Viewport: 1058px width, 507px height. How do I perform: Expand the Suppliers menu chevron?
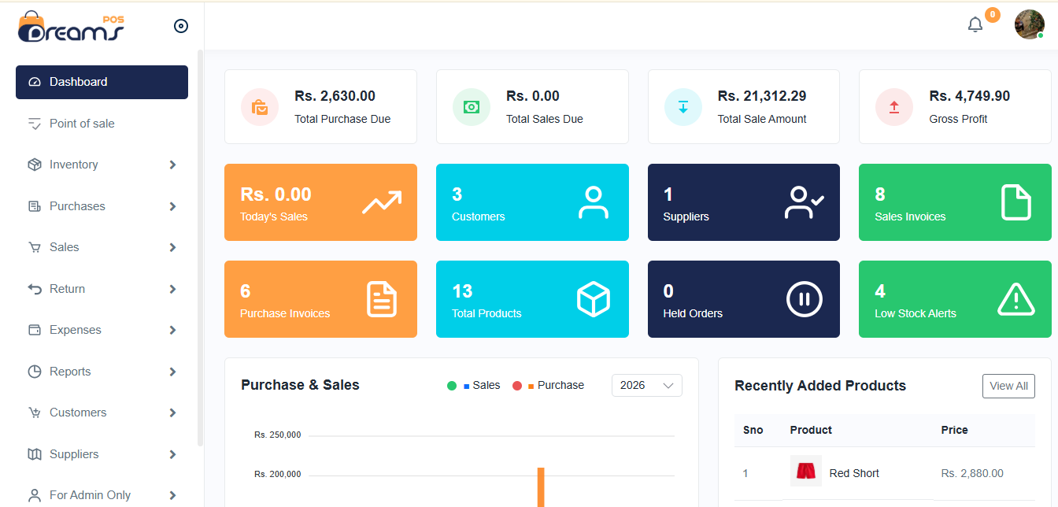click(172, 454)
